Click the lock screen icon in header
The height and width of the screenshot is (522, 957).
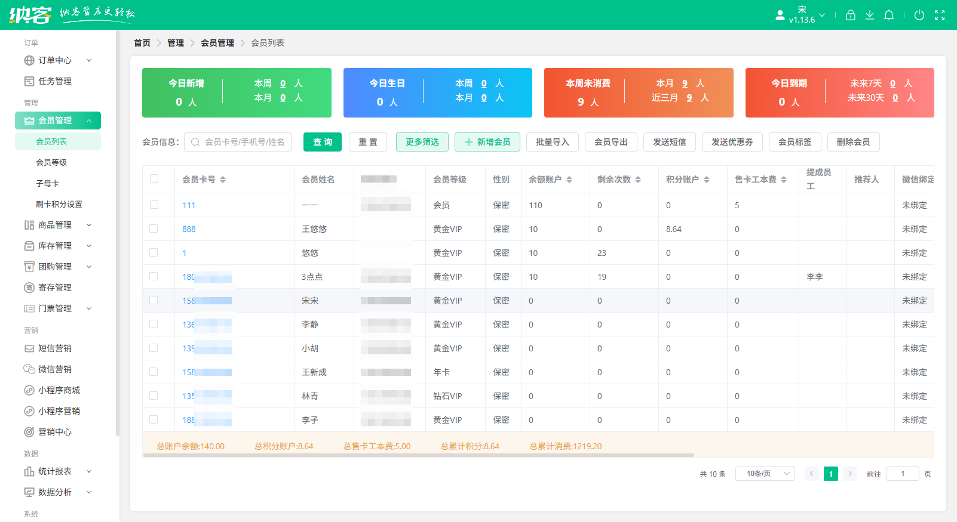[x=851, y=15]
